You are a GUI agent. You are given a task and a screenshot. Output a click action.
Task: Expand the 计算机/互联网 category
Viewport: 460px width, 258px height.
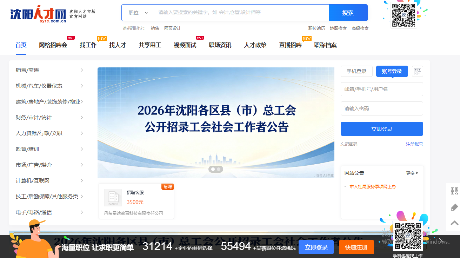pyautogui.click(x=49, y=180)
